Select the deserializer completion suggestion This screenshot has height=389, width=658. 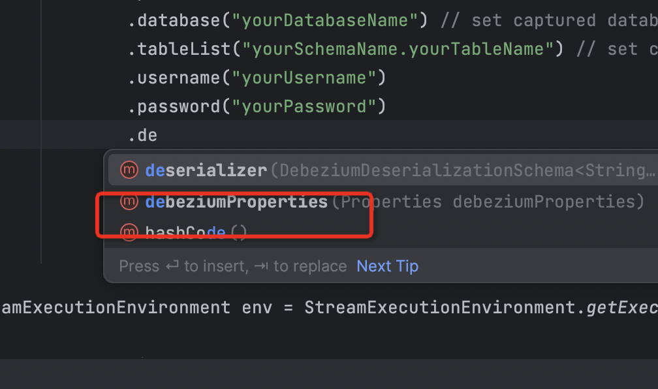(206, 170)
